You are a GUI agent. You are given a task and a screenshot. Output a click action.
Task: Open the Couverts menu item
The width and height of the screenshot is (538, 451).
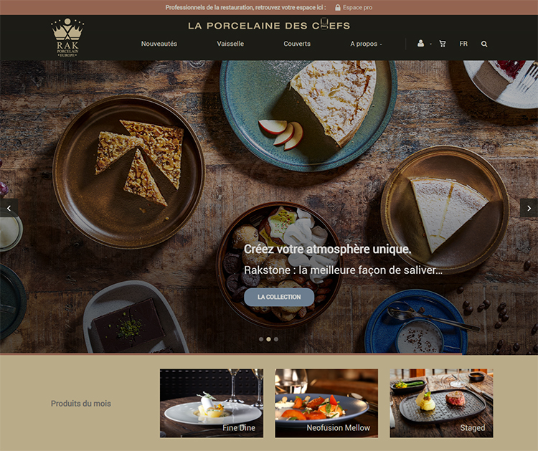[297, 44]
